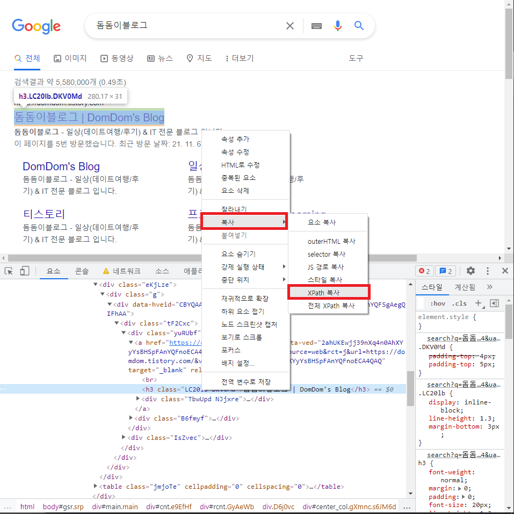Viewport: 514px width, 514px height.
Task: Expand the div class TbwUpd NJjxre node
Action: pyautogui.click(x=138, y=399)
